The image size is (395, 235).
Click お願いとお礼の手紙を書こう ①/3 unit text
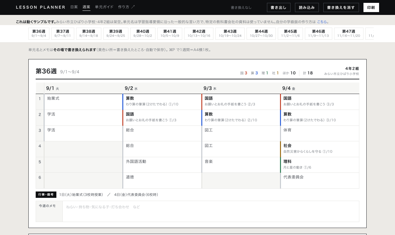pyautogui.click(x=151, y=120)
